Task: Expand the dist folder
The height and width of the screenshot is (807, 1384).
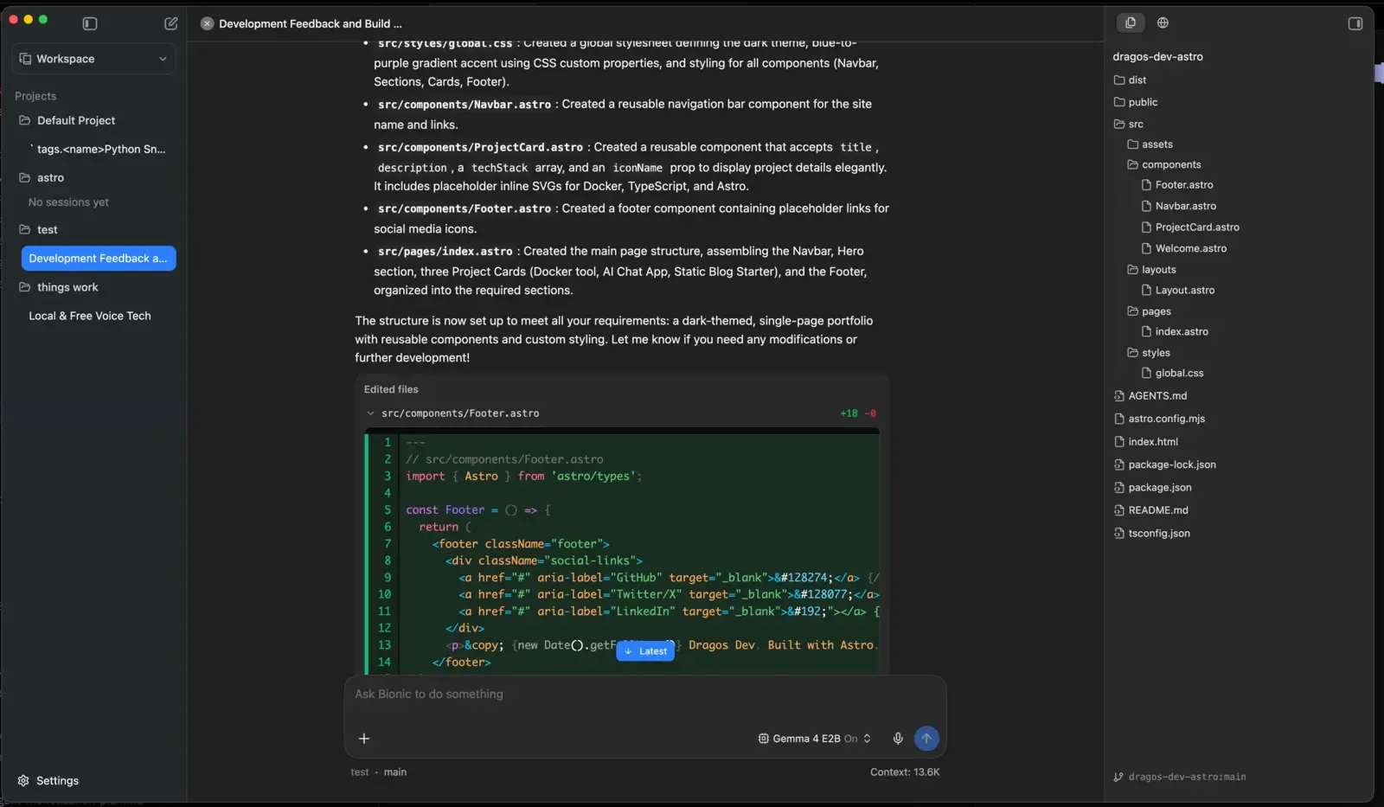Action: pyautogui.click(x=1130, y=80)
